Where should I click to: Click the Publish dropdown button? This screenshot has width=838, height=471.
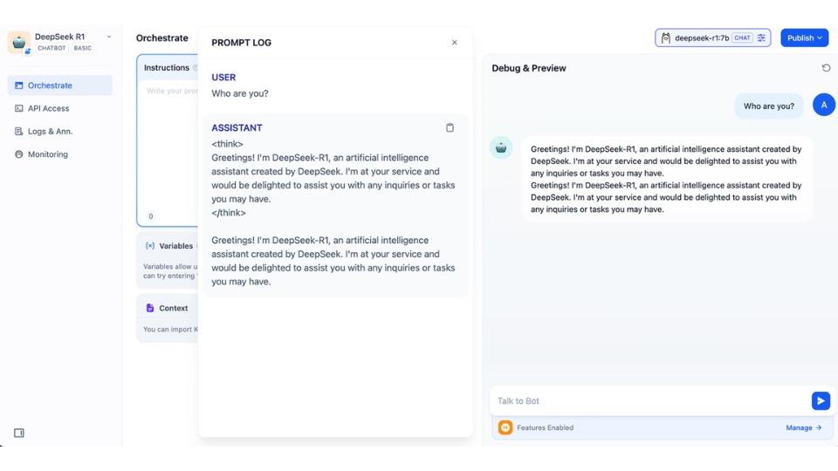click(x=804, y=38)
